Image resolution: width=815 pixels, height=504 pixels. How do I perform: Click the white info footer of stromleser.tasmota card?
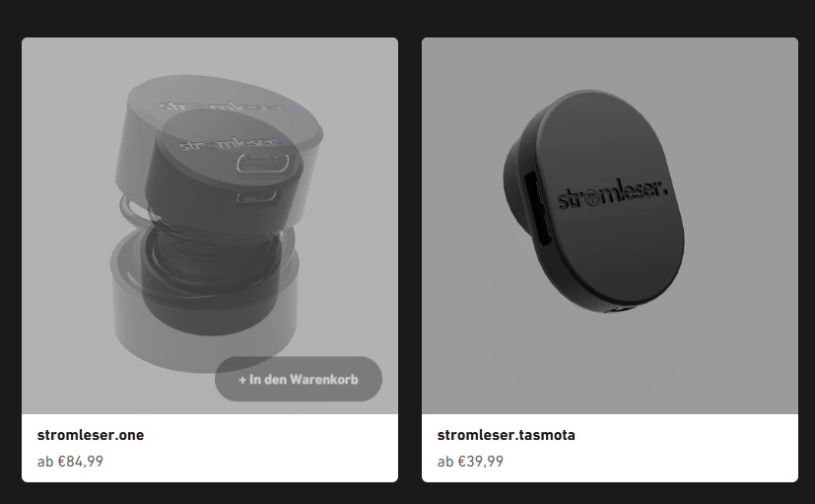(x=610, y=448)
